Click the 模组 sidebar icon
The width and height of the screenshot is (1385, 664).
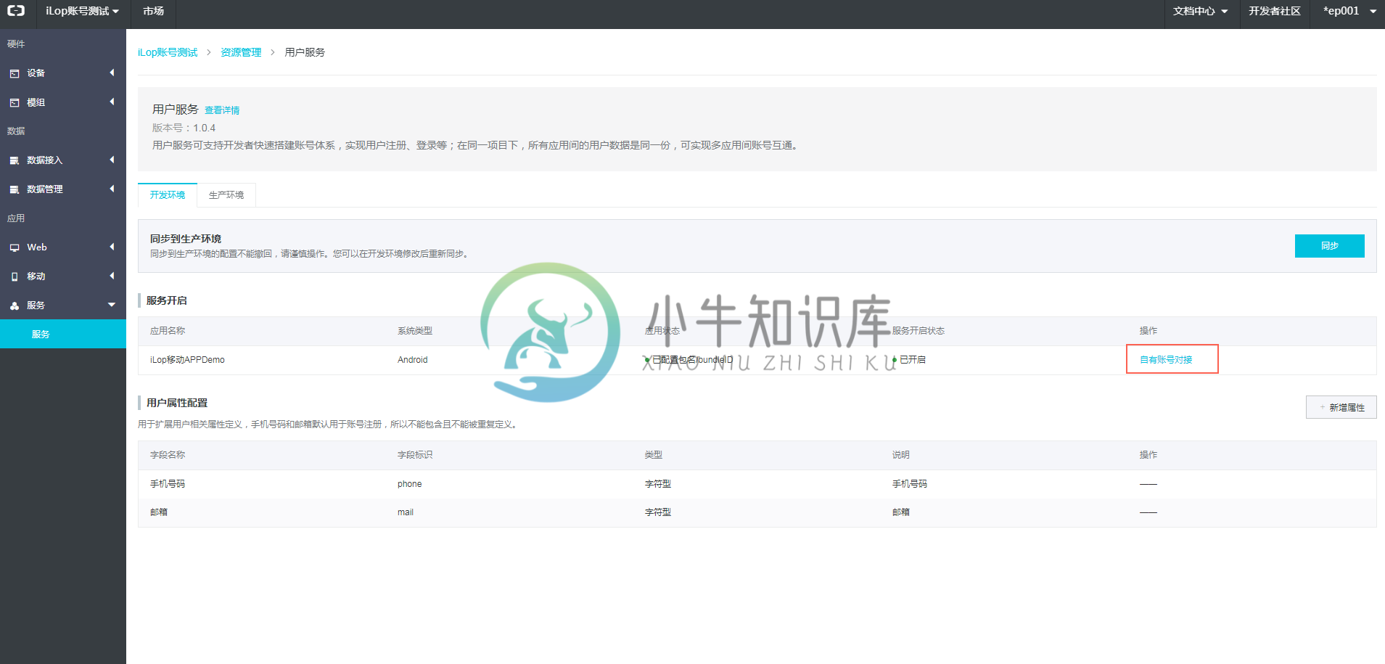pos(15,102)
